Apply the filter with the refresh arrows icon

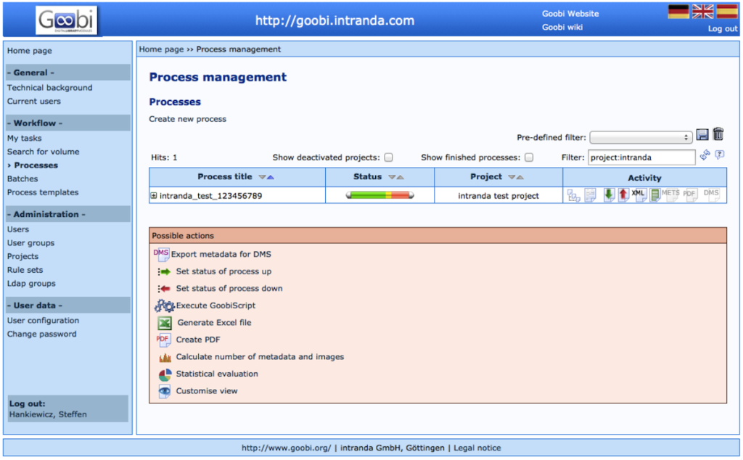pos(705,155)
